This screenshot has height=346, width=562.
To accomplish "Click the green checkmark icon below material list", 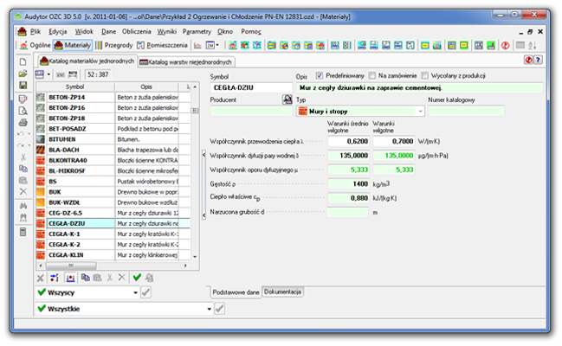I will click(x=137, y=277).
